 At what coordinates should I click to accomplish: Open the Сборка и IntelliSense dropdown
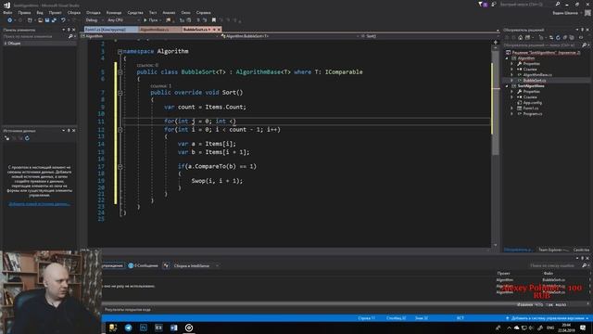point(196,266)
